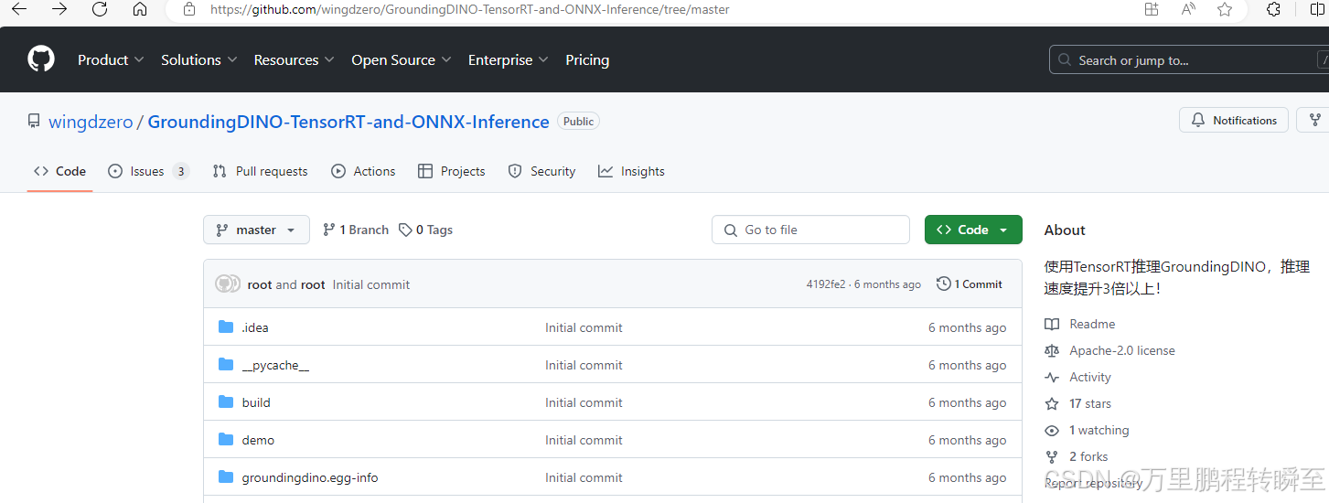Open the Security tab

pos(541,171)
